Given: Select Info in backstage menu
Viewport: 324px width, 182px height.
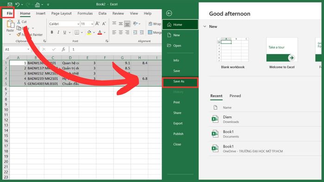Looking at the screenshot, I should point(180,60).
